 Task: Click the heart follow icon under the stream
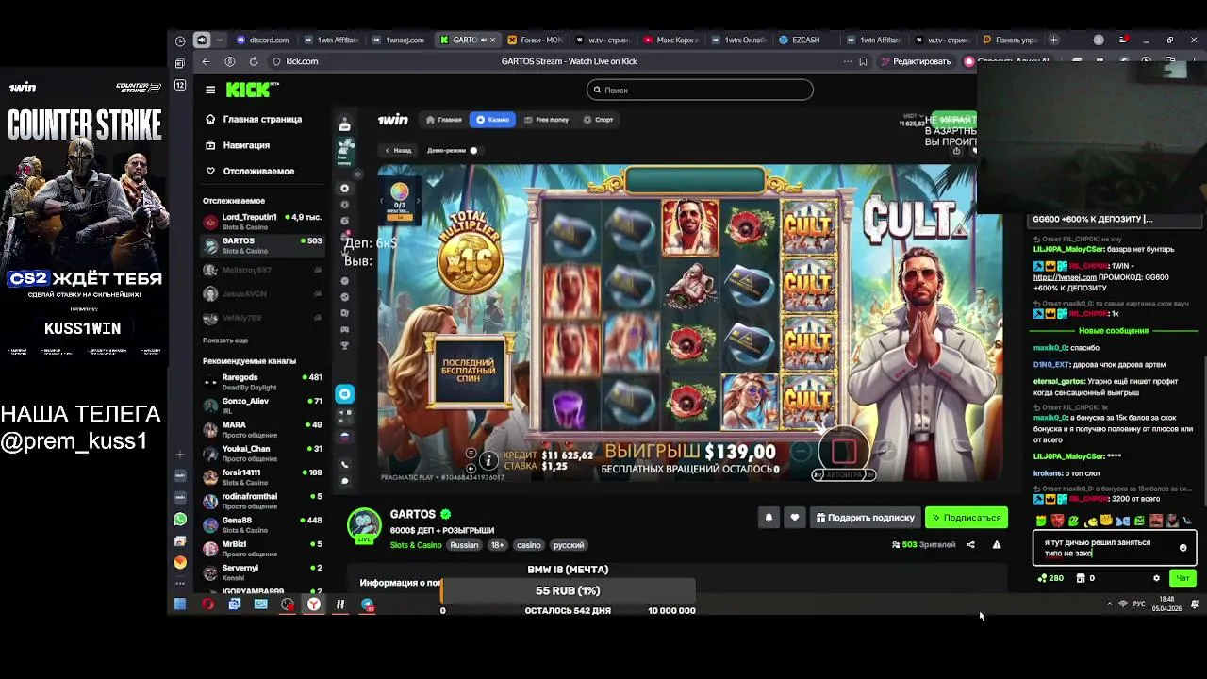coord(795,517)
